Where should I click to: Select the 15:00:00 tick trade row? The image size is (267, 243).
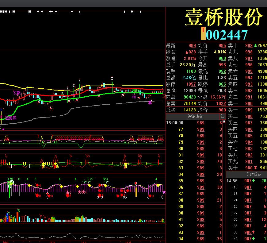[196, 123]
